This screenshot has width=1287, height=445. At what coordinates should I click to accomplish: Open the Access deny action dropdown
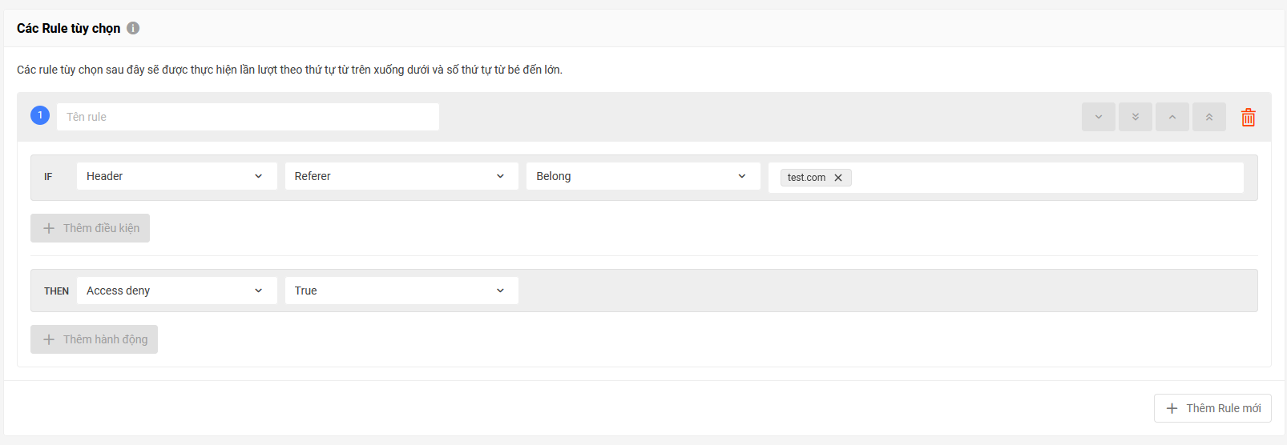[x=177, y=291]
